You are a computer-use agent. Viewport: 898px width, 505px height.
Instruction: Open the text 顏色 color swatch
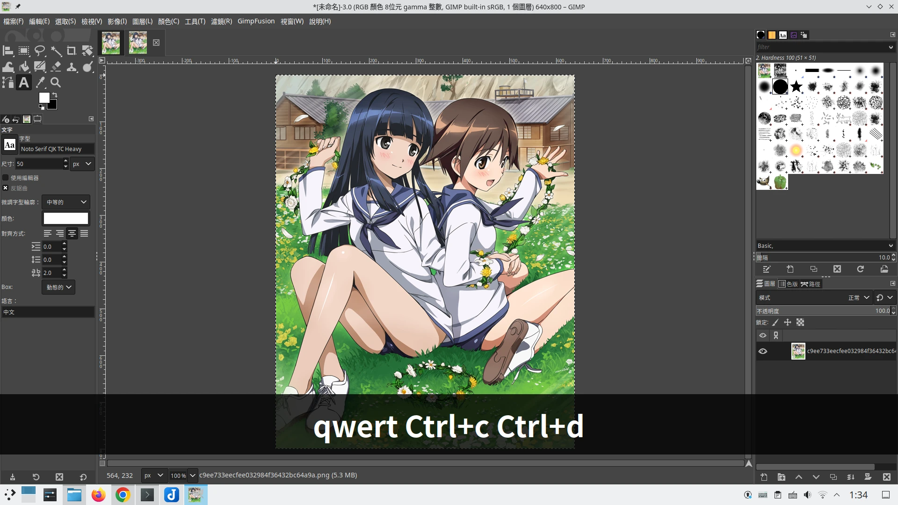click(66, 218)
